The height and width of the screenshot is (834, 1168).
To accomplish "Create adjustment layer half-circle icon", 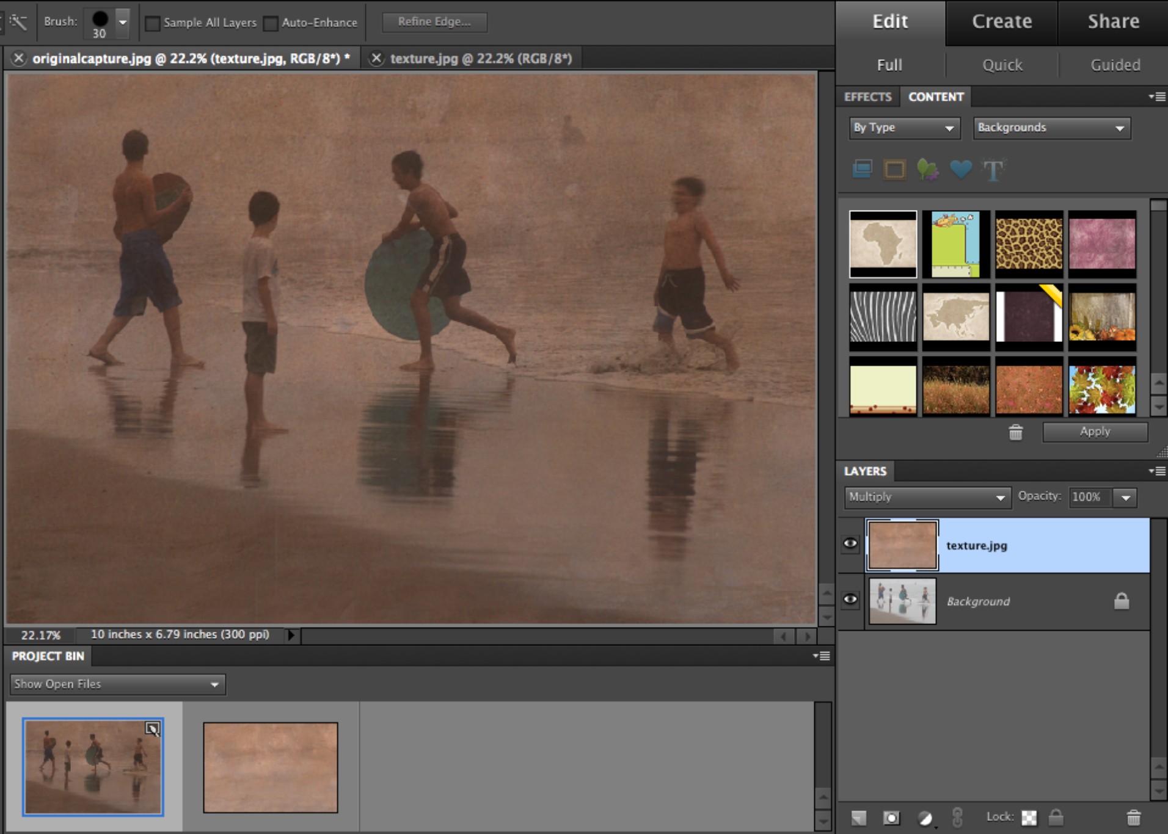I will pos(925,818).
